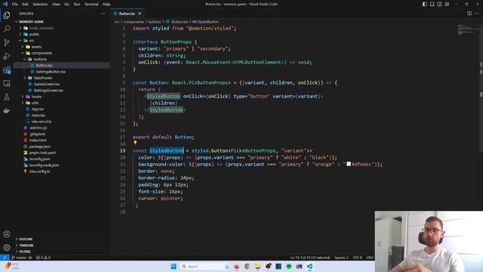Click the remote window indicator in status bar
Image resolution: width=483 pixels, height=272 pixels.
5,258
